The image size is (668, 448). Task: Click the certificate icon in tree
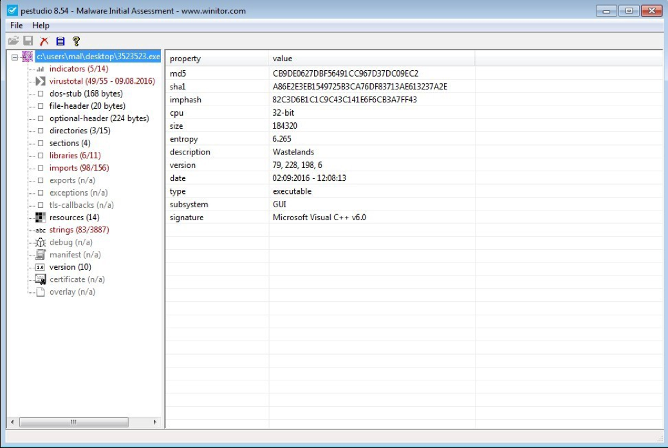click(x=41, y=279)
